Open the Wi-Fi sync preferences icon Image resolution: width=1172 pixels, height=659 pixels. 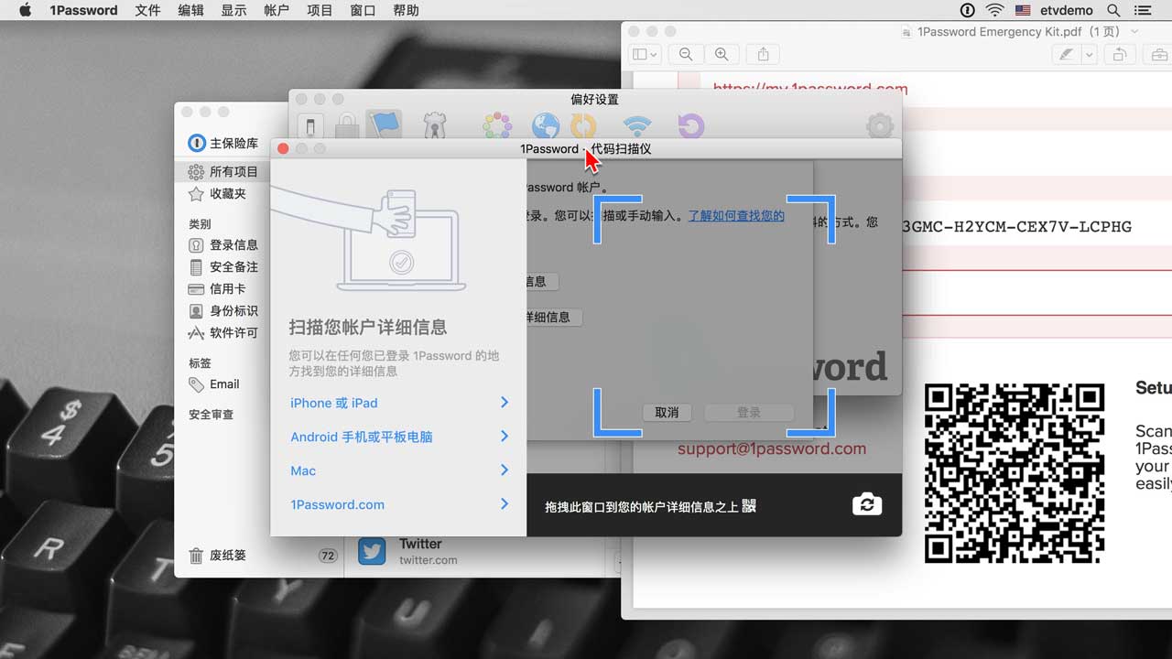coord(635,125)
